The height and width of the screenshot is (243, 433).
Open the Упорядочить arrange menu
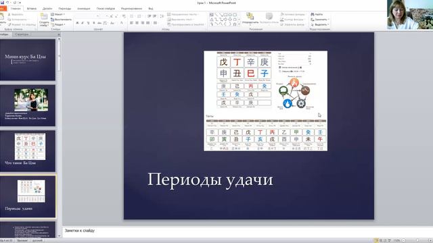[x=250, y=18]
